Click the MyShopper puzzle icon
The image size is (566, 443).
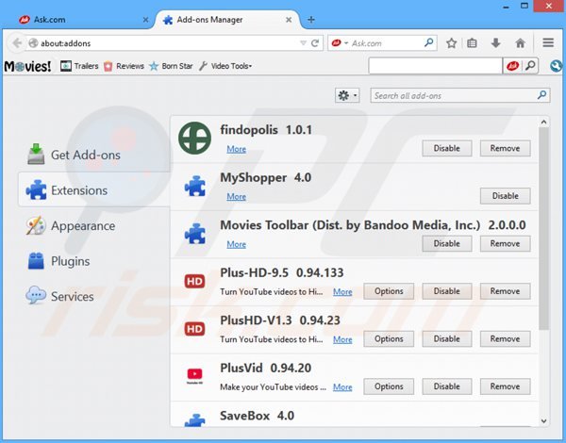195,186
